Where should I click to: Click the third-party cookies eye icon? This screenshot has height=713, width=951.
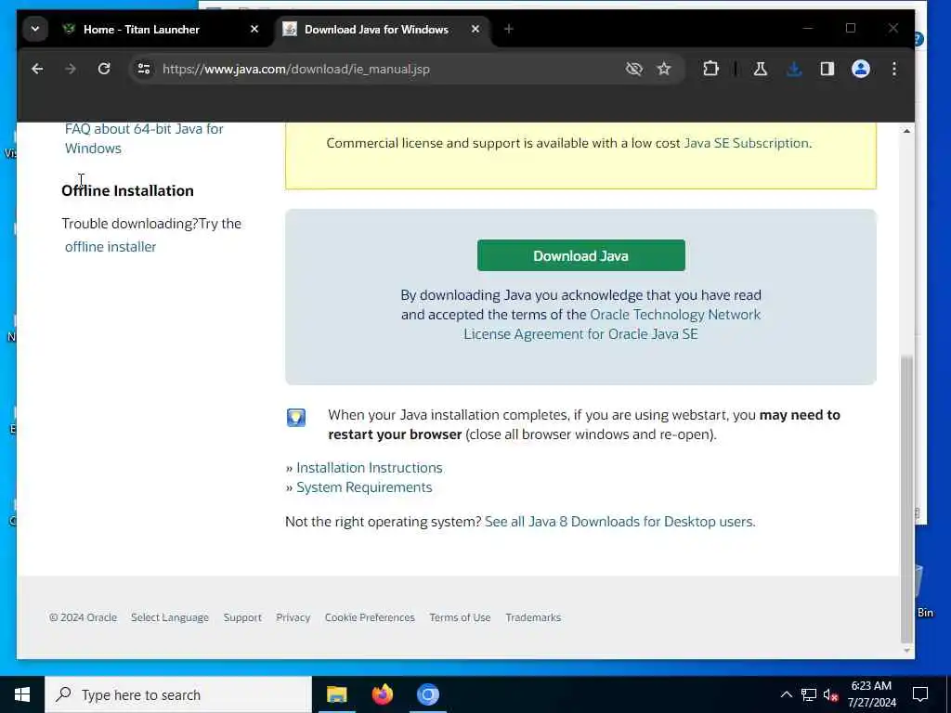click(633, 69)
